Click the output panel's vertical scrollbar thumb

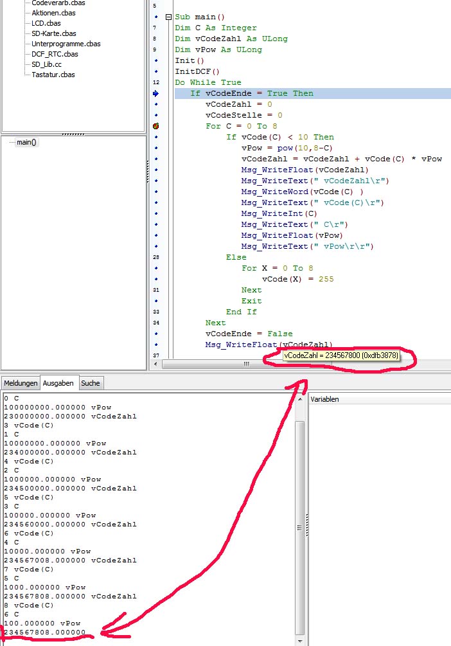(299, 527)
